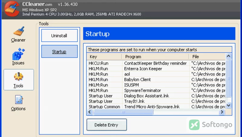Select the Tools section icon

point(18,80)
